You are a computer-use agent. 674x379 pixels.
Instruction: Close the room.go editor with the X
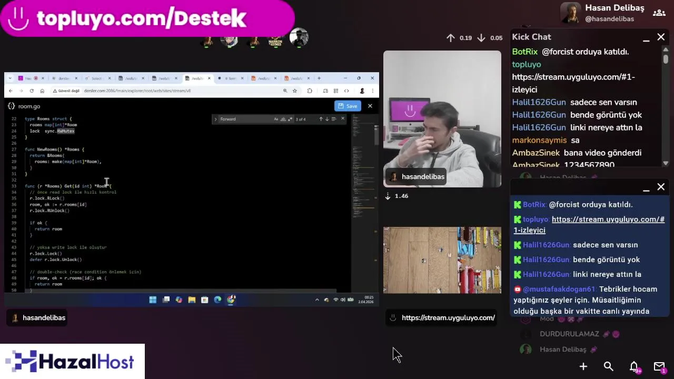(370, 106)
